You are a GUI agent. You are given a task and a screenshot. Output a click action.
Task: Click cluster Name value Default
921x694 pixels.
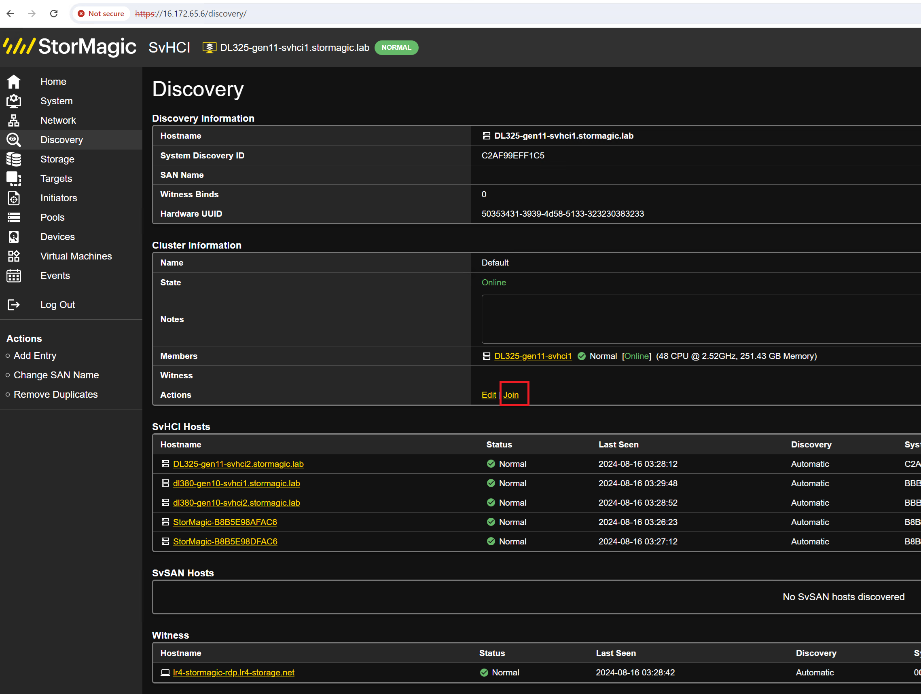(495, 263)
